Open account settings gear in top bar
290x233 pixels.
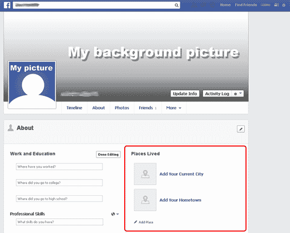click(284, 5)
